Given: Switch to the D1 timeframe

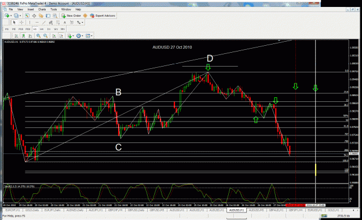Looking at the screenshot, I should 49,29.
